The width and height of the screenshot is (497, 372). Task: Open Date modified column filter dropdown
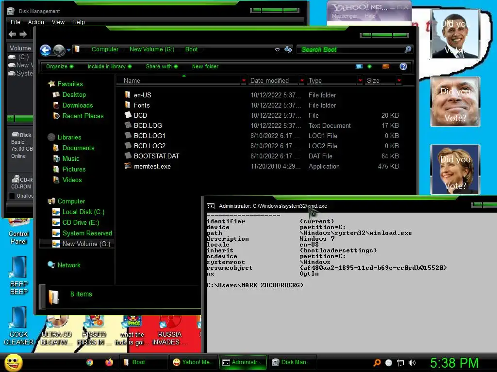(302, 81)
